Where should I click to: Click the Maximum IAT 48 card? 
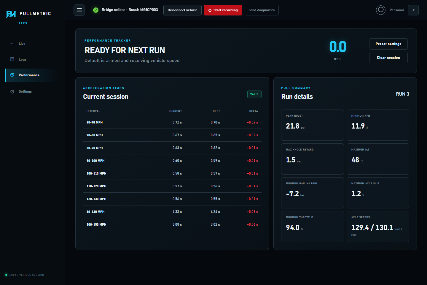[x=378, y=159]
